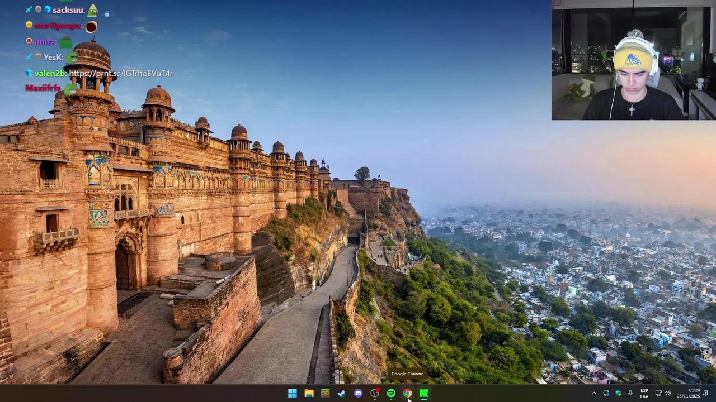Switch to the green Kick app

click(424, 393)
